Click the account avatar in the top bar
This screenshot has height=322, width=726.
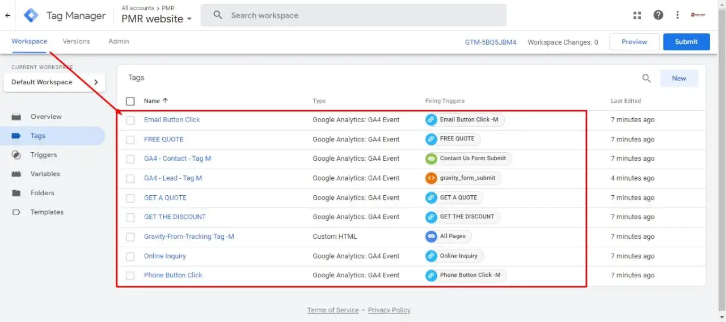pos(698,15)
